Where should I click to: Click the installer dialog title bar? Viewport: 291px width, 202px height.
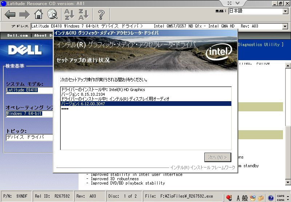145,33
